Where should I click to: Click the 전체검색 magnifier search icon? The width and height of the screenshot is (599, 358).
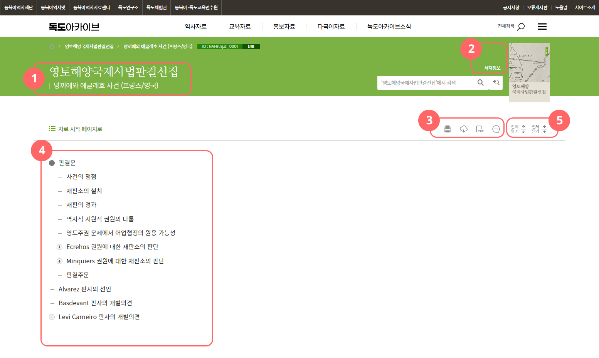pyautogui.click(x=520, y=26)
